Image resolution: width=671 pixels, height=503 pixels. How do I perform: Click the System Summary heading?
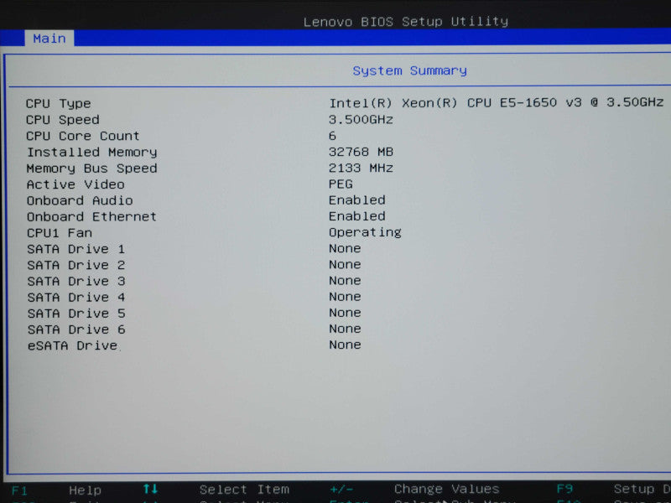[x=409, y=70]
